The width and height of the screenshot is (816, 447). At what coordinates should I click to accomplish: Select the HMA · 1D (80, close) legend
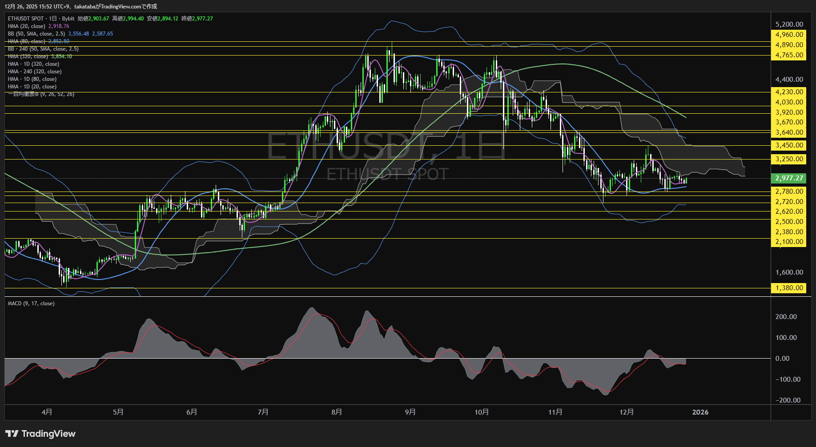[x=32, y=79]
